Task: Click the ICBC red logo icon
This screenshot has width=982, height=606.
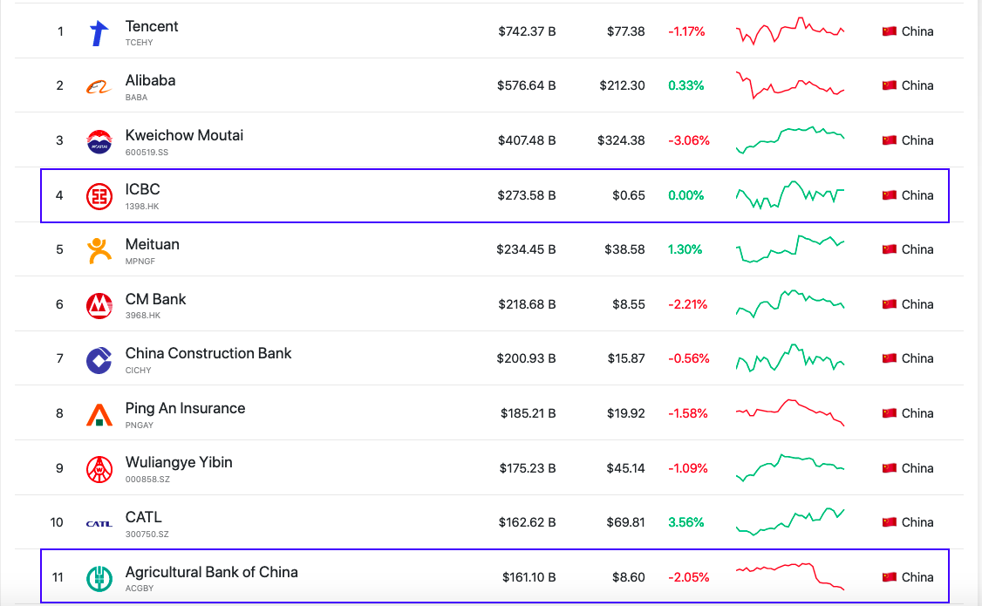Action: (99, 196)
